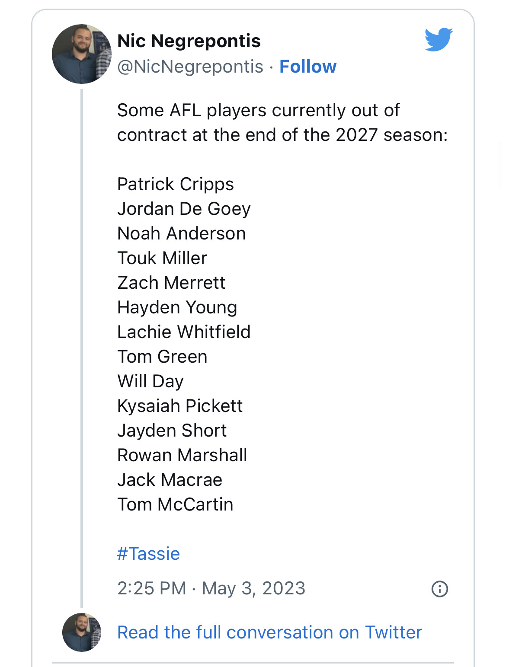Viewport: 506px width, 667px height.
Task: Open the tweet info circle icon
Action: click(439, 589)
